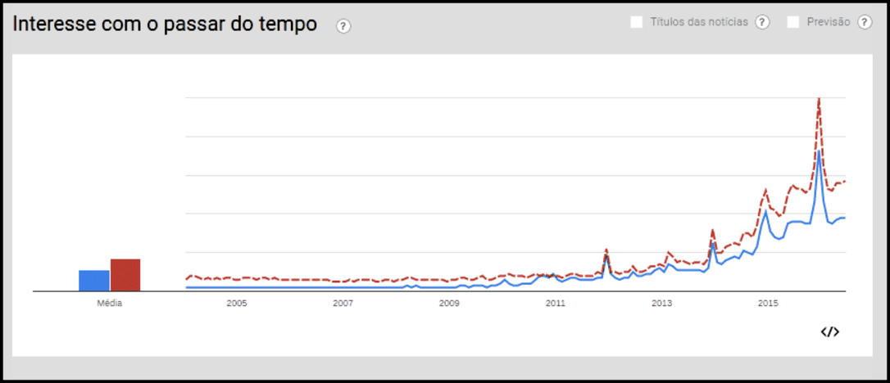Select the "Média" label under the bars

tap(109, 304)
